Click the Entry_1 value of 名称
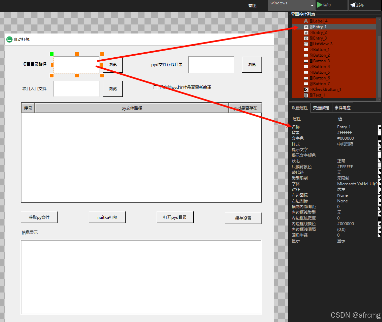 [x=344, y=127]
